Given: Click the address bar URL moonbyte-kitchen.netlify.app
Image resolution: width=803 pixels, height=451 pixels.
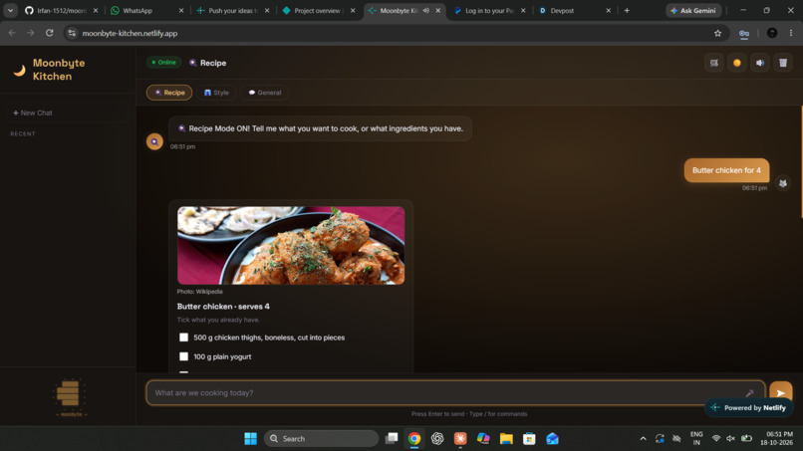Looking at the screenshot, I should [x=131, y=33].
